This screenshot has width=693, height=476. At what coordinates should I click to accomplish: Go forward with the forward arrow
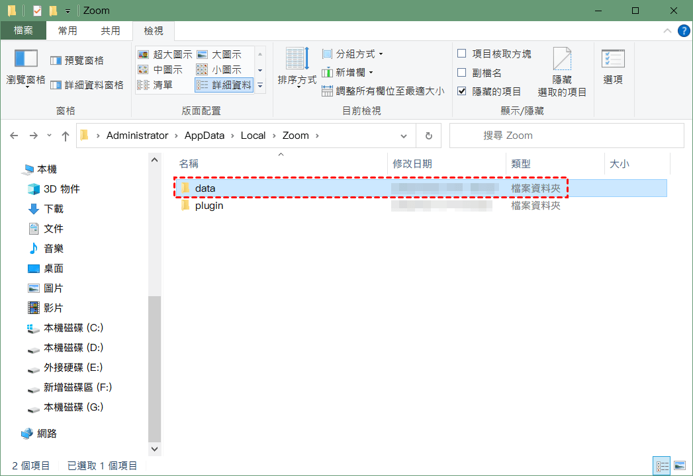tap(34, 136)
